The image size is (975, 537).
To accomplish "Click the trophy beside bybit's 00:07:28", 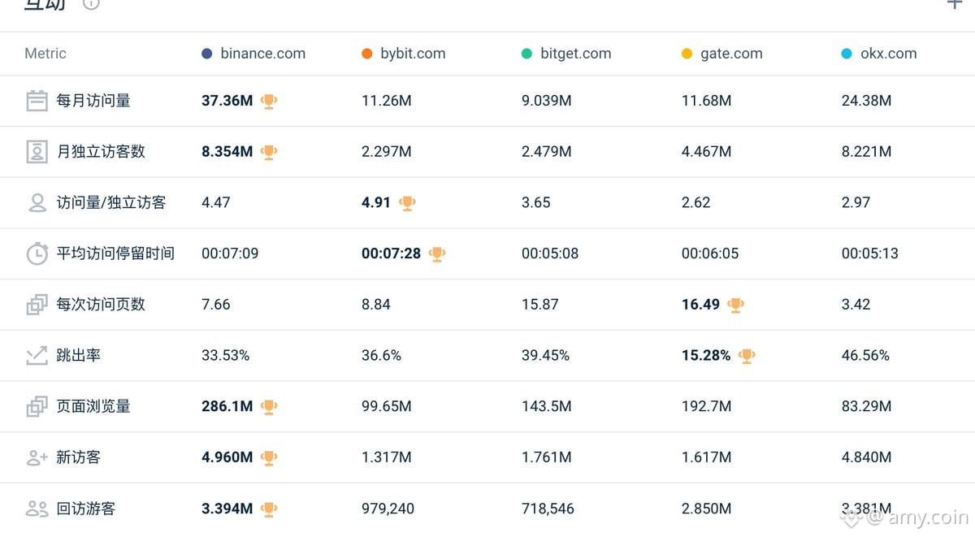I will [437, 254].
